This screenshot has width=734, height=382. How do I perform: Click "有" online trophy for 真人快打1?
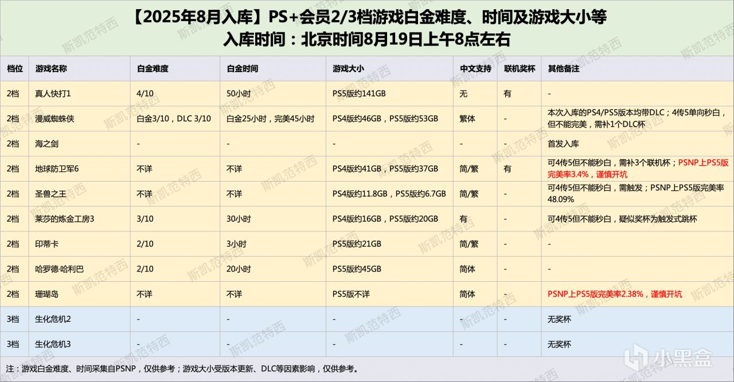point(507,93)
